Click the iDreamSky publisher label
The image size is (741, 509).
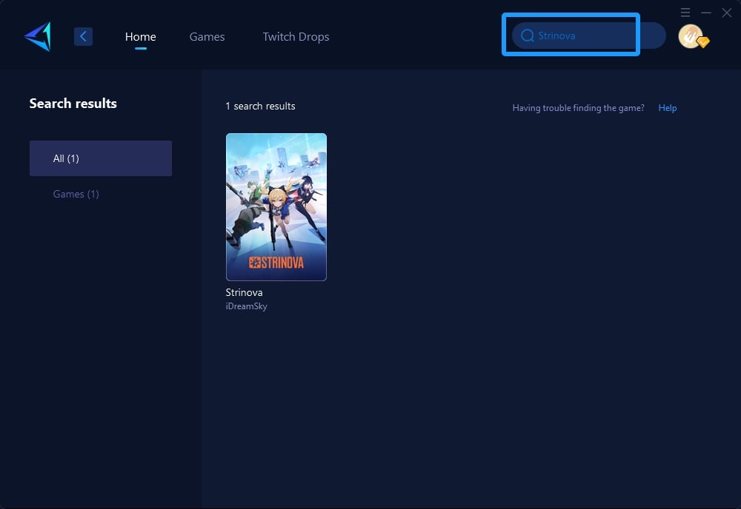pyautogui.click(x=246, y=306)
